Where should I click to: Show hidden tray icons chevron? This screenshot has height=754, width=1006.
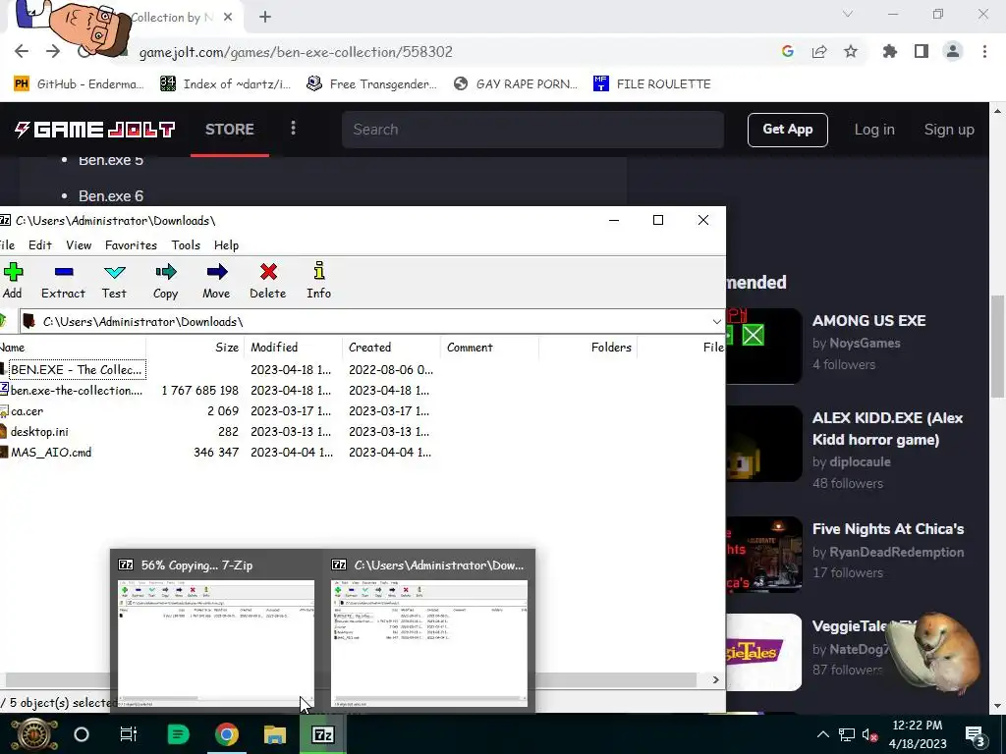(x=823, y=734)
